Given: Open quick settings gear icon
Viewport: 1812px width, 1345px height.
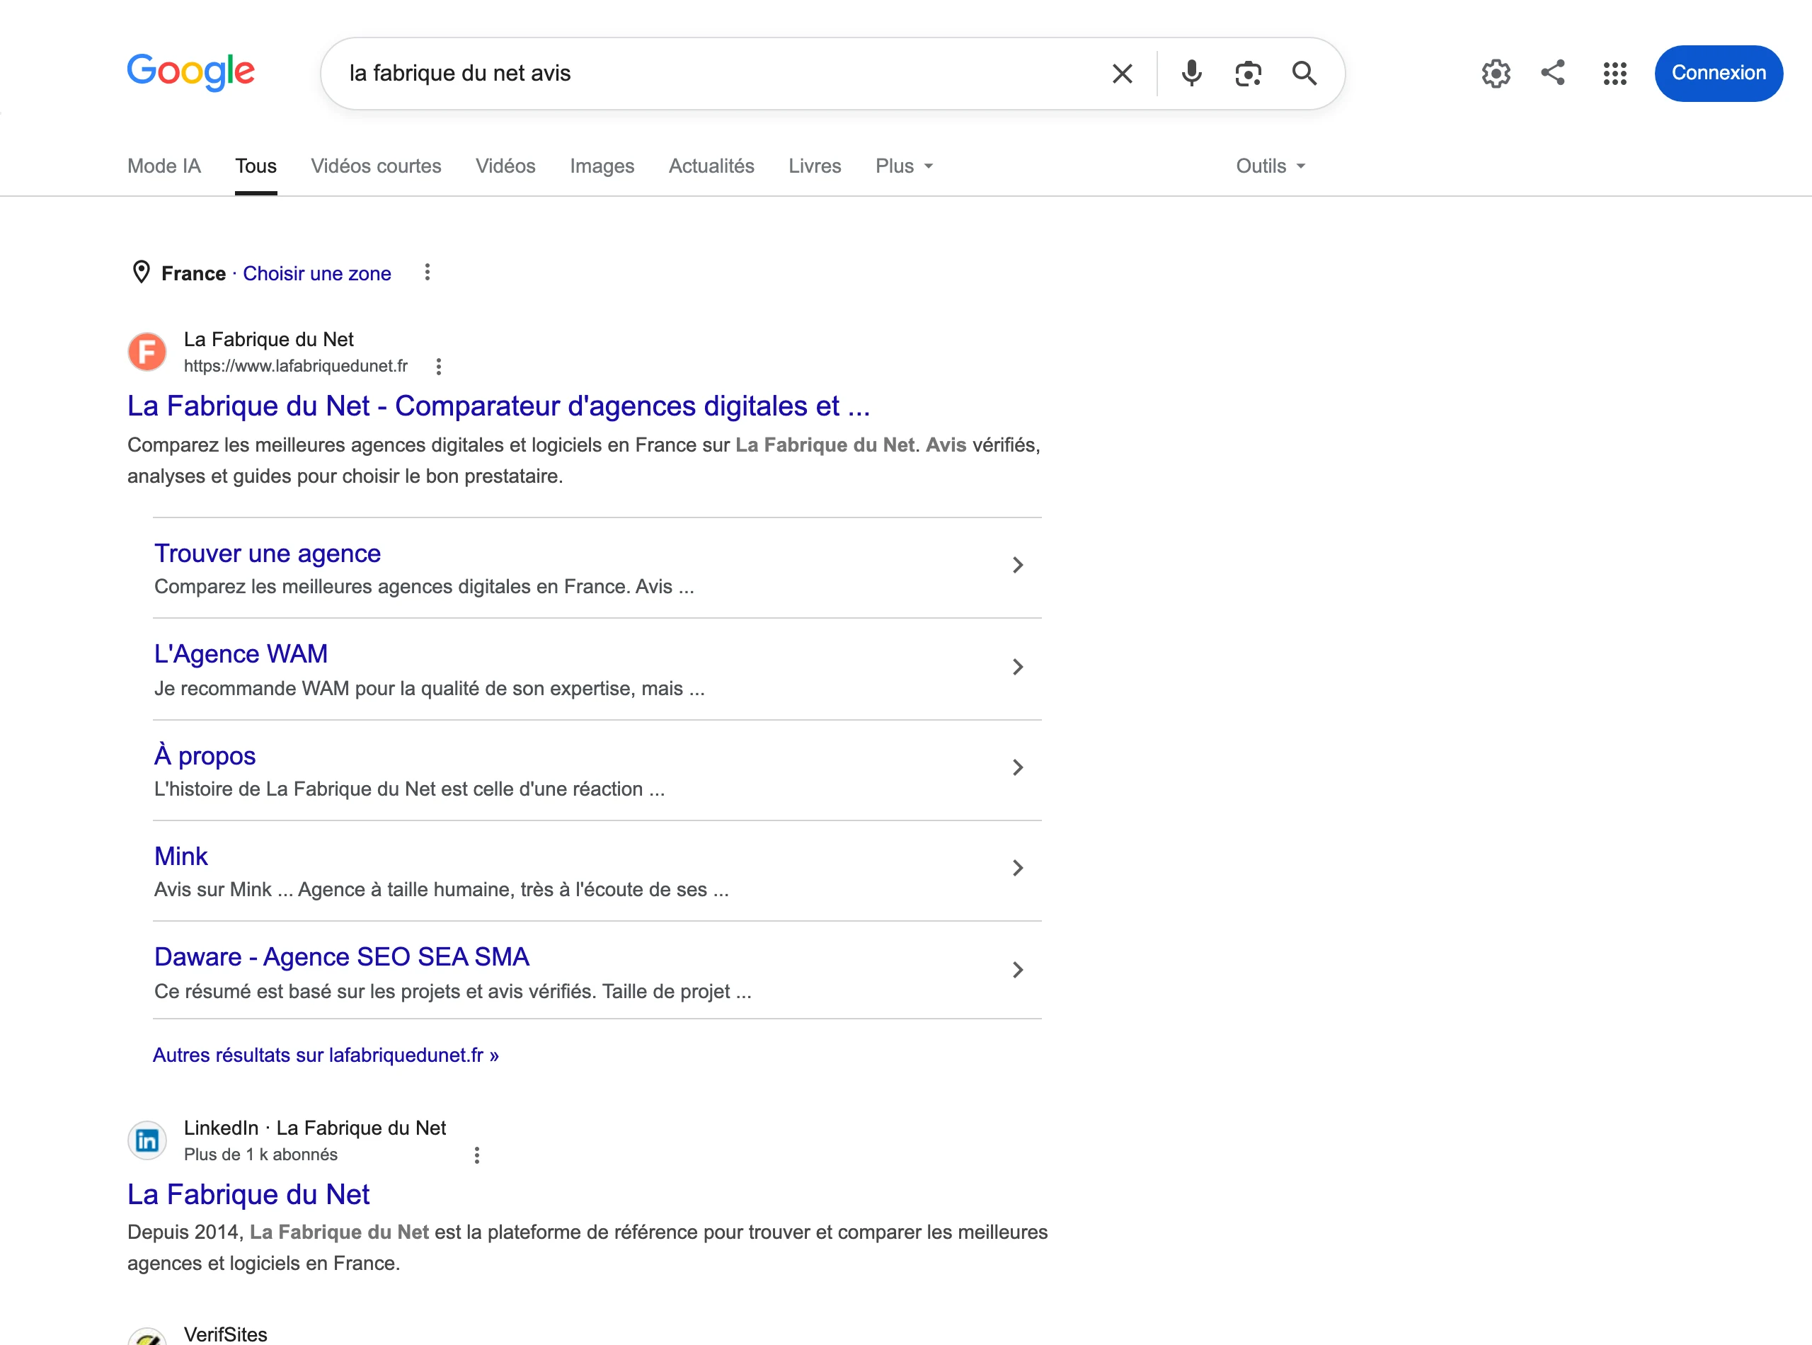Looking at the screenshot, I should [x=1496, y=74].
